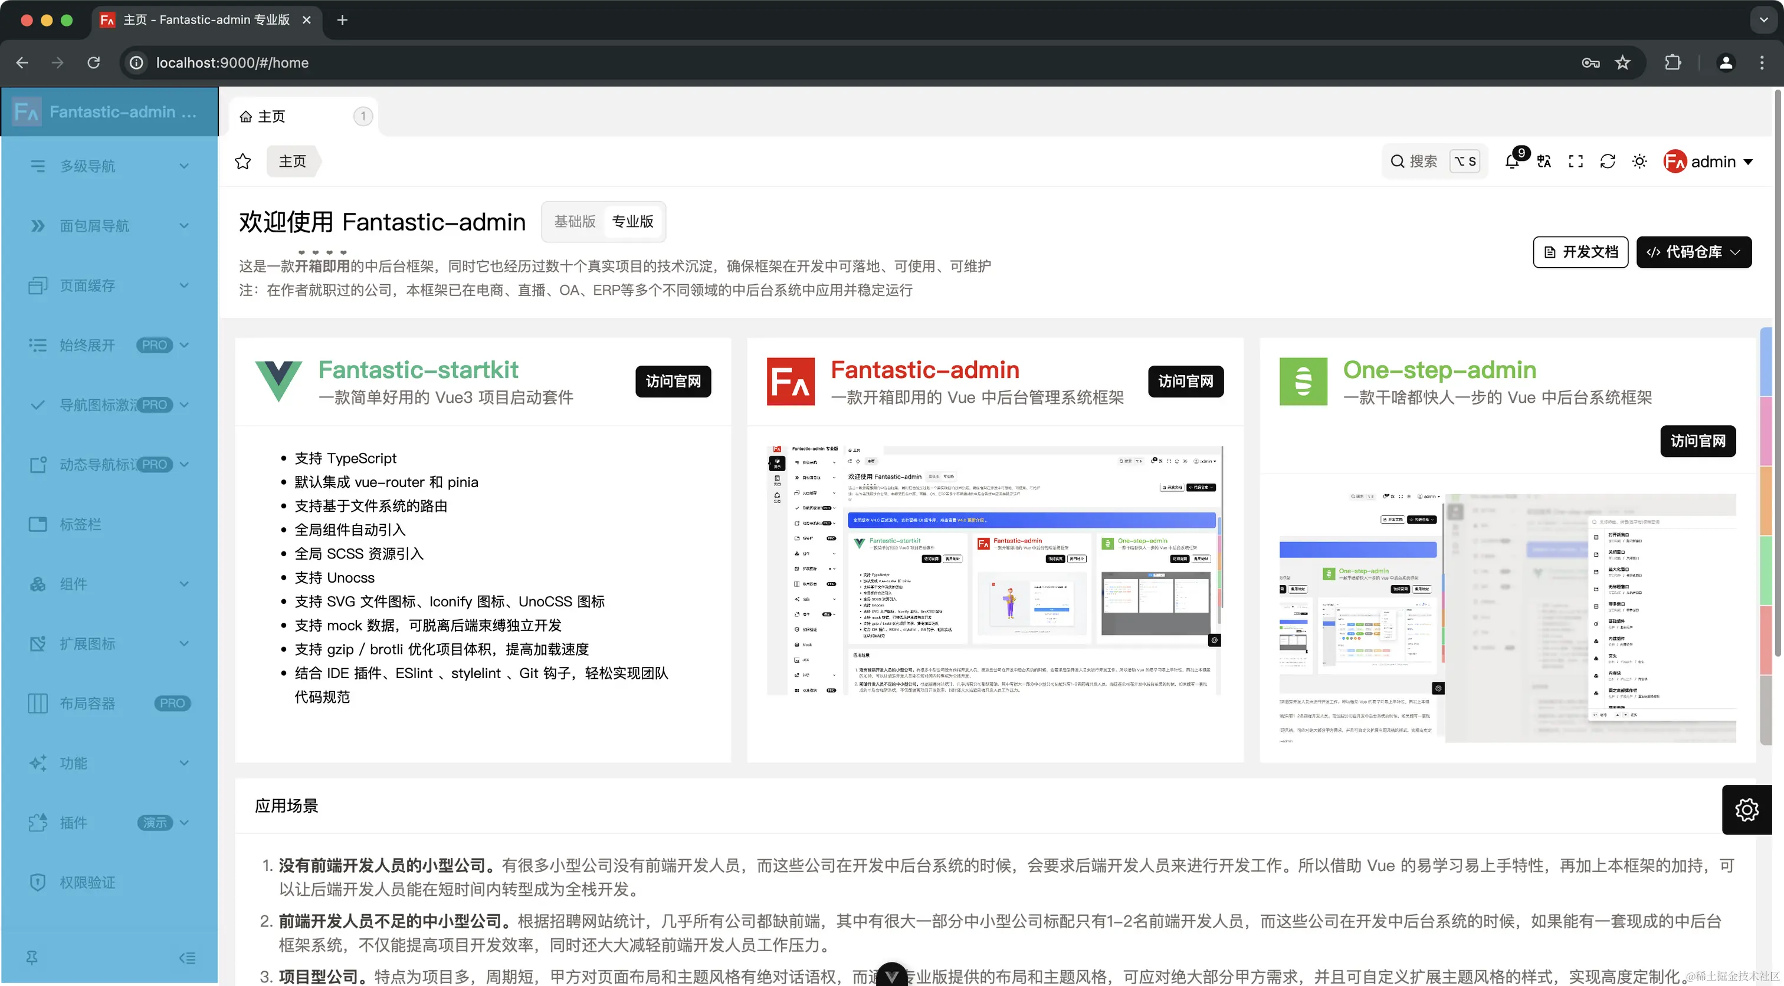Switch to 基础版 edition
Screen dimensions: 1784x986
point(575,222)
